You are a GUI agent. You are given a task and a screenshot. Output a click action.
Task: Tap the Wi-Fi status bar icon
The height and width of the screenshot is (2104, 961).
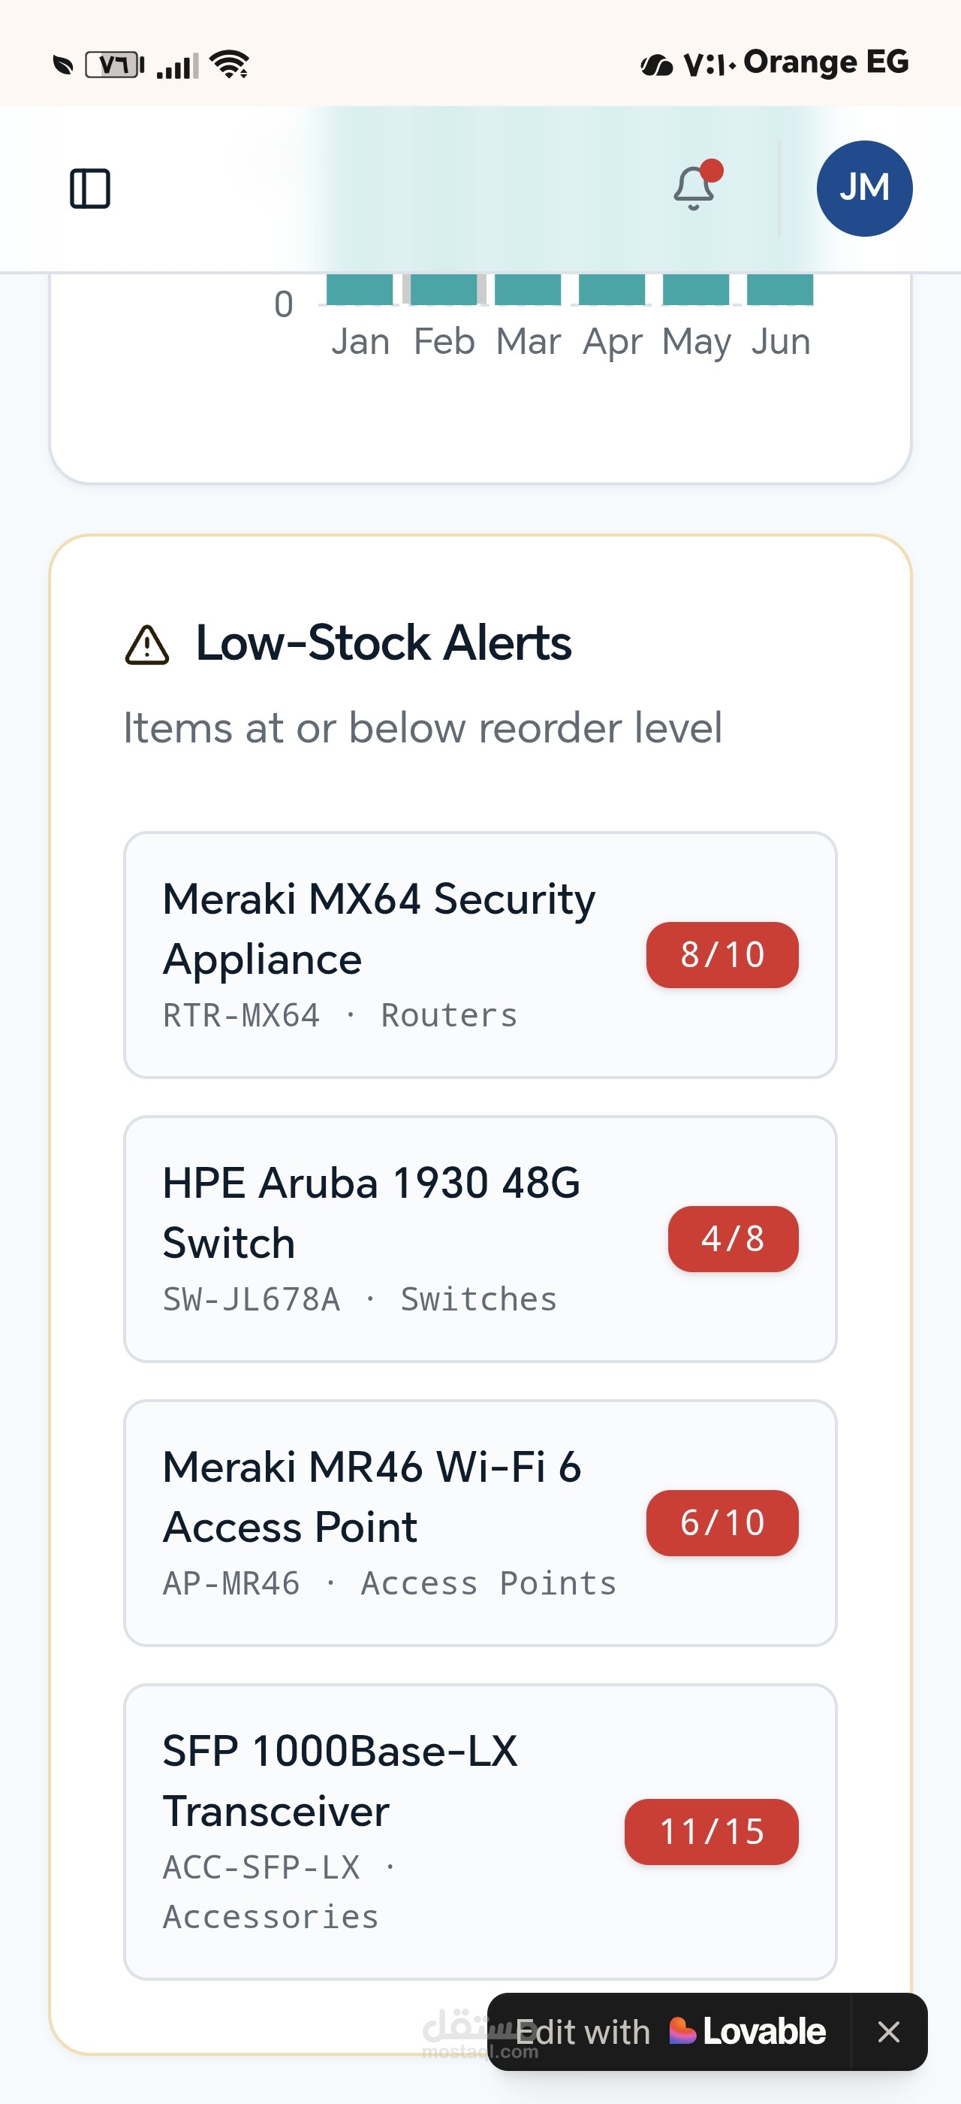click(229, 65)
